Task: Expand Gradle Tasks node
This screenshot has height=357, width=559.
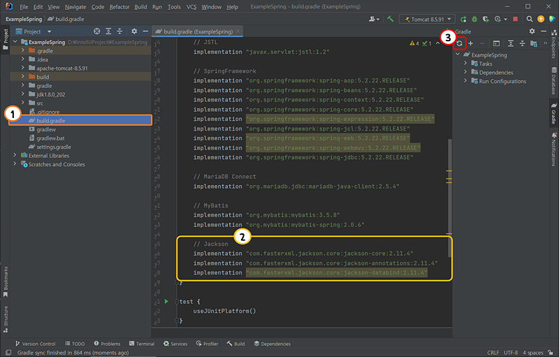Action: [465, 64]
